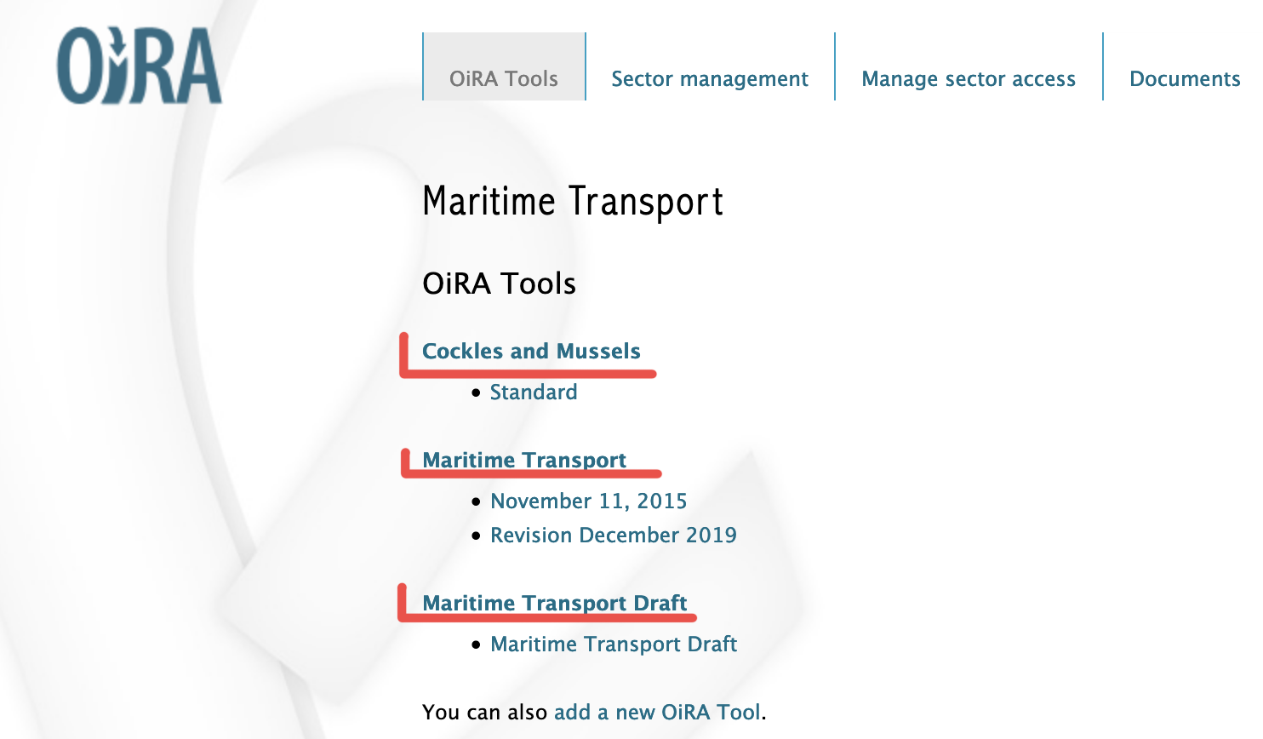
Task: Open the November 11, 2015 version
Action: coord(589,501)
